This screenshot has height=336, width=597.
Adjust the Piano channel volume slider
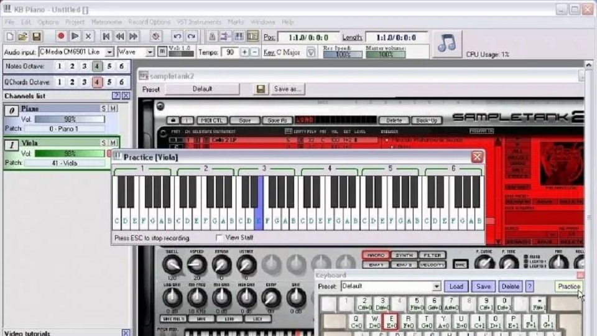pyautogui.click(x=70, y=119)
